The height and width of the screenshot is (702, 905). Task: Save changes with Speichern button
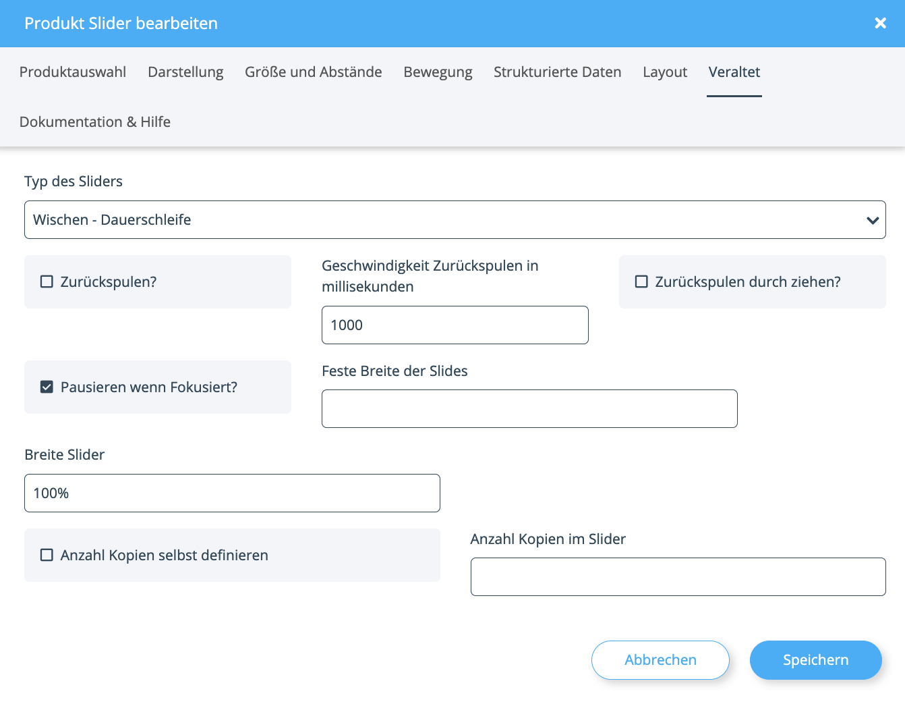click(x=816, y=660)
